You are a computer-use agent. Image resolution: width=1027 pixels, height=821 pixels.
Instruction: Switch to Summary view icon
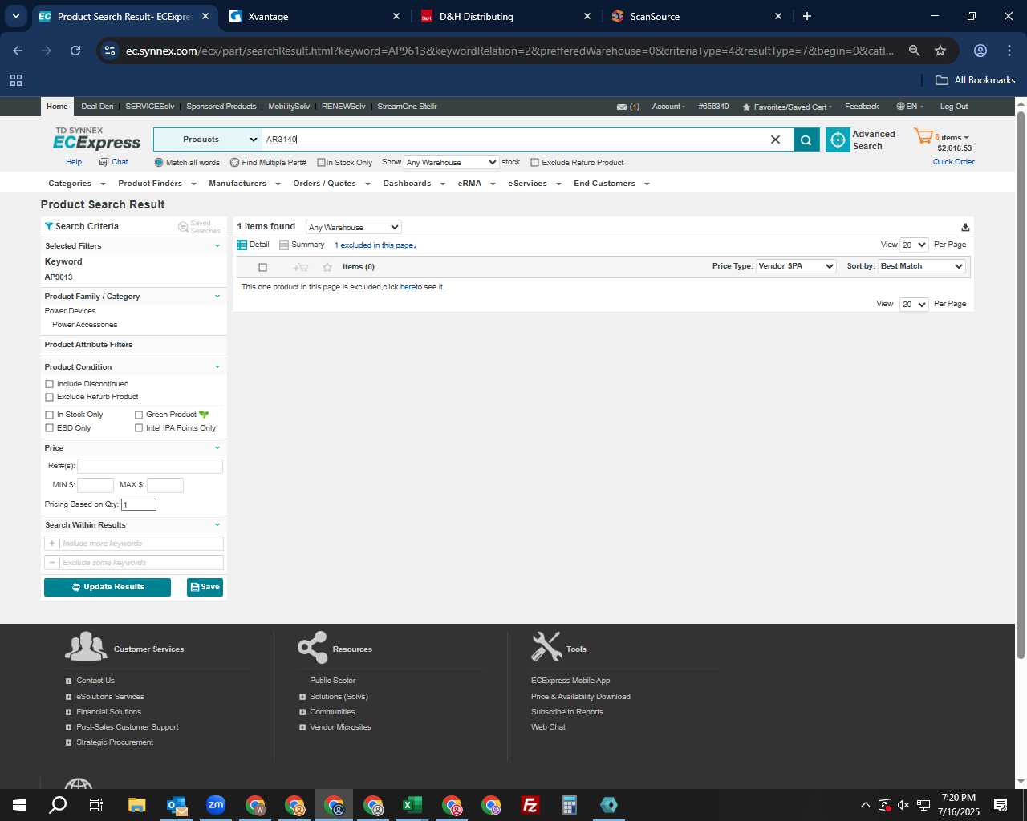point(284,245)
